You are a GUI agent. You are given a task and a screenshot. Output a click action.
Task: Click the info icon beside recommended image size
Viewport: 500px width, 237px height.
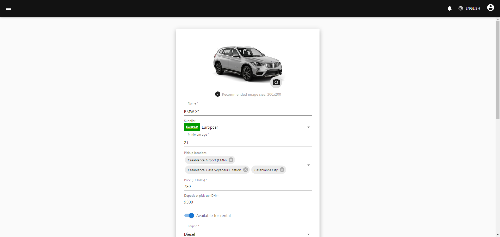click(x=218, y=94)
